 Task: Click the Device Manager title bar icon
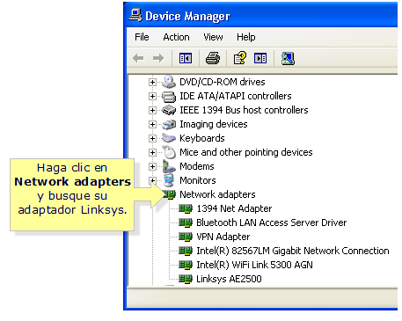135,16
